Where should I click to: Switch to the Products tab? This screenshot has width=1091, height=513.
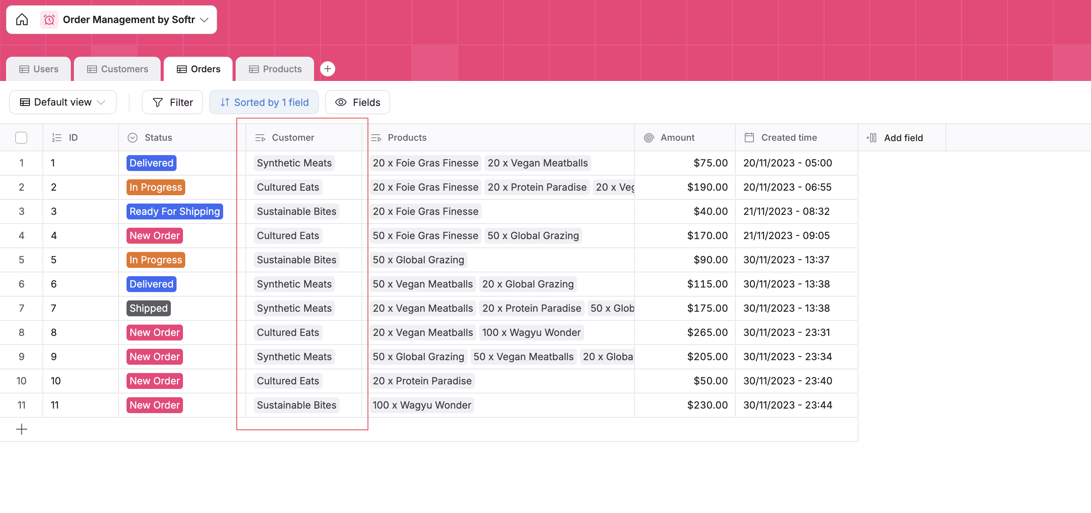pyautogui.click(x=275, y=69)
